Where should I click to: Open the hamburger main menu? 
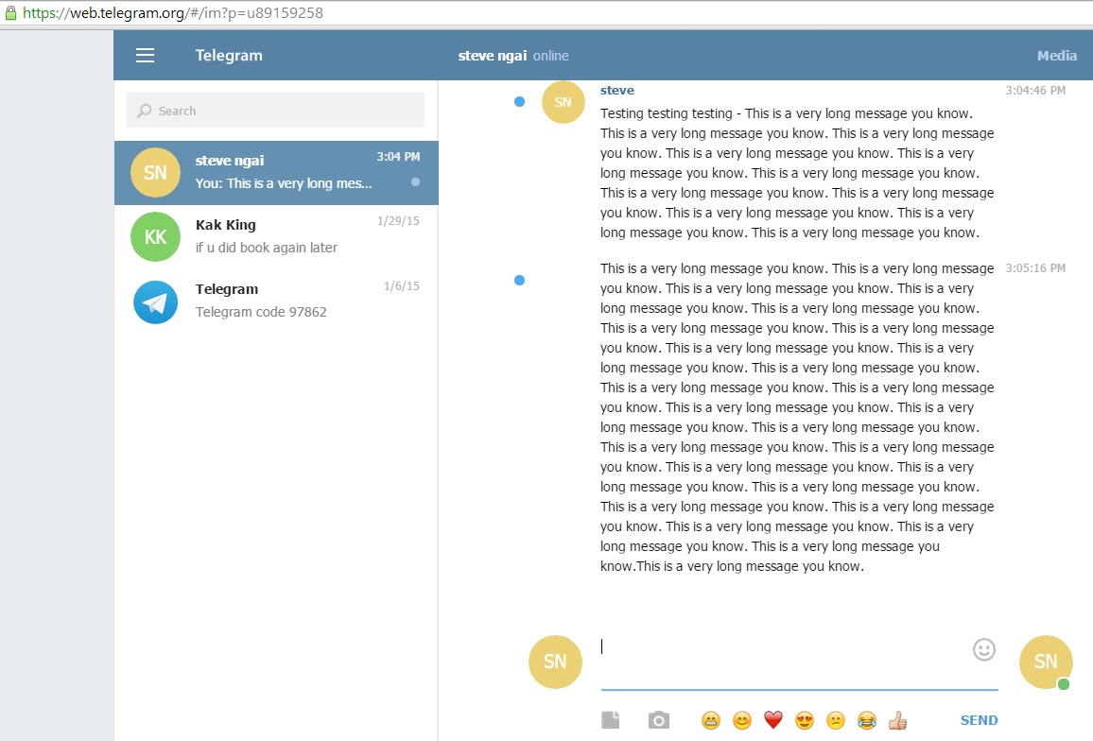tap(145, 55)
